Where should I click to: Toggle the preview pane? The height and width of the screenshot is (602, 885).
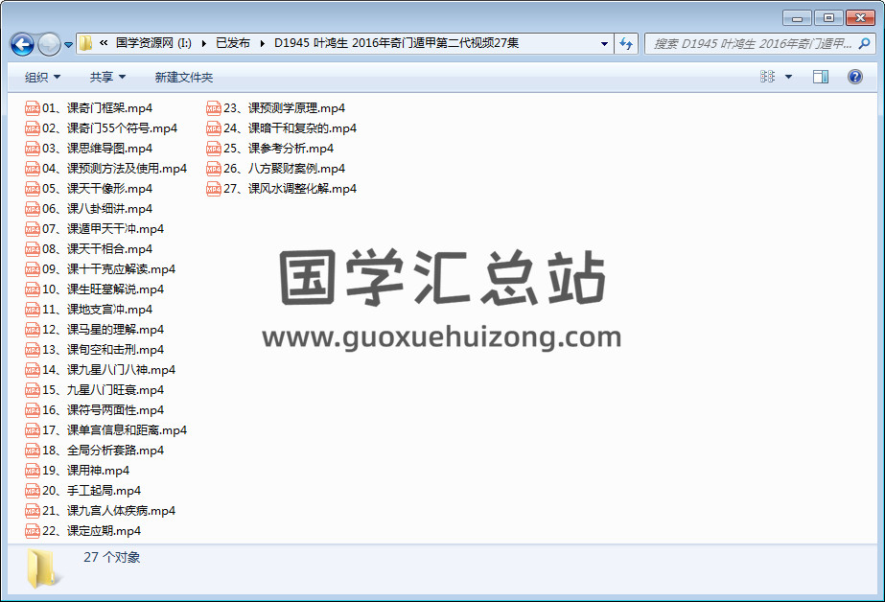click(x=821, y=77)
